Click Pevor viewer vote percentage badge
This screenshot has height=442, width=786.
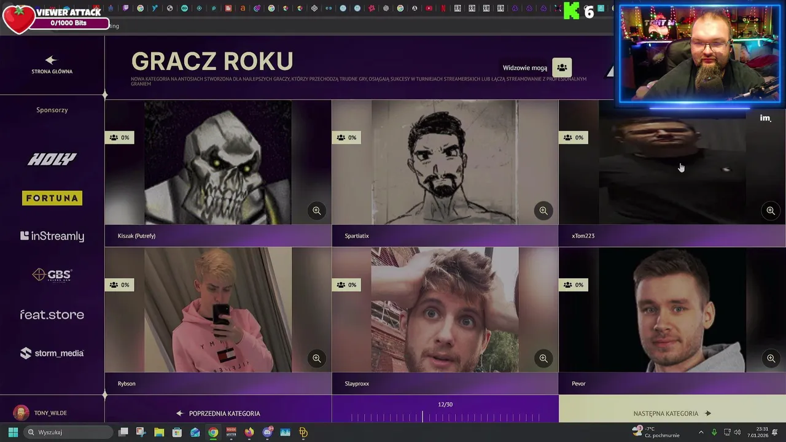click(574, 285)
